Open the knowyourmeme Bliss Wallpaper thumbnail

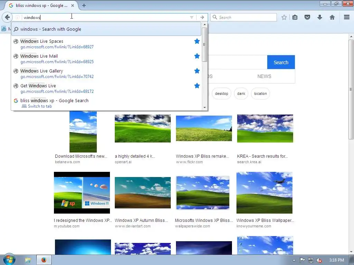264,193
